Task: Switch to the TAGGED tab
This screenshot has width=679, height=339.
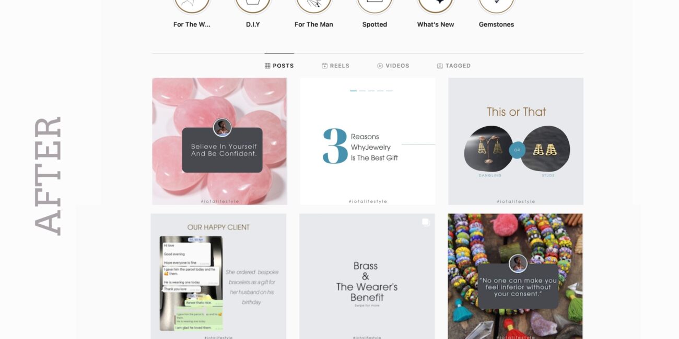Action: (x=454, y=66)
